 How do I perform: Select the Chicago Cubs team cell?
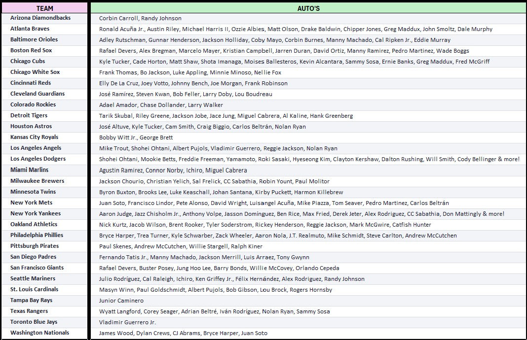(x=44, y=62)
